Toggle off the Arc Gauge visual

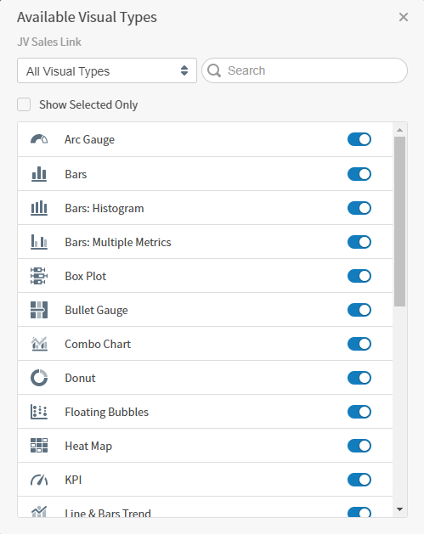(x=359, y=139)
